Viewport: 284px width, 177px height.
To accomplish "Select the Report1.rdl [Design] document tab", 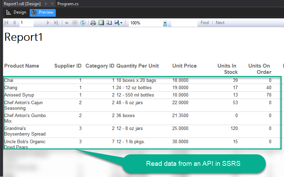I will coord(22,4).
